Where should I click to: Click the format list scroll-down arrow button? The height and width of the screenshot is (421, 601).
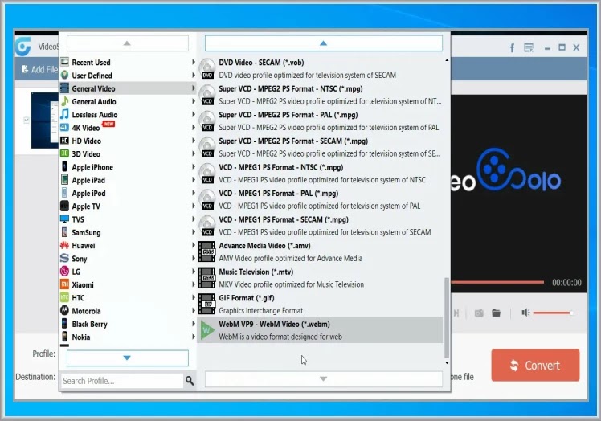pyautogui.click(x=324, y=379)
